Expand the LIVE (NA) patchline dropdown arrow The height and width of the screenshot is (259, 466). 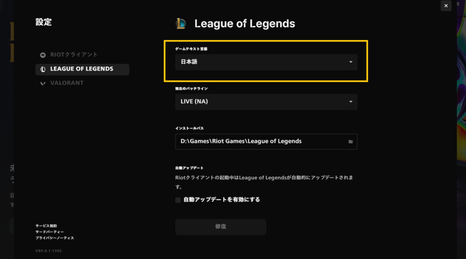[351, 102]
